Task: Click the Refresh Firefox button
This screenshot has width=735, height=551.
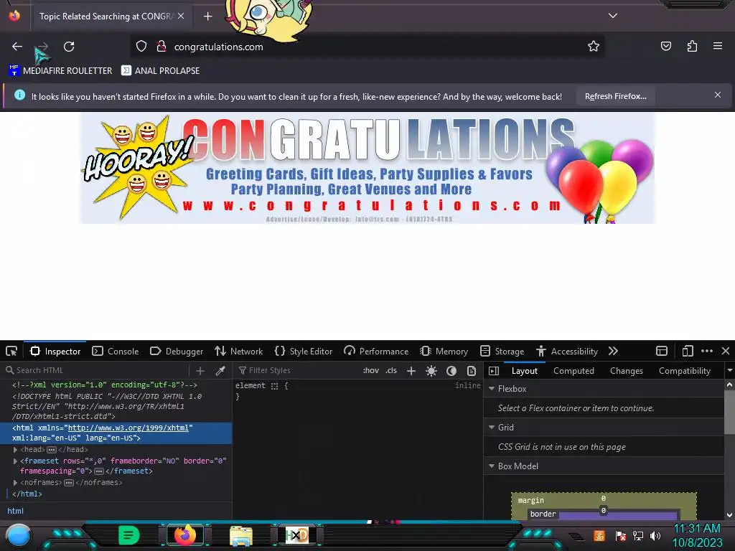Action: tap(615, 97)
